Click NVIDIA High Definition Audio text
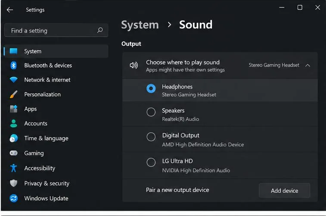This screenshot has width=326, height=216. click(196, 170)
